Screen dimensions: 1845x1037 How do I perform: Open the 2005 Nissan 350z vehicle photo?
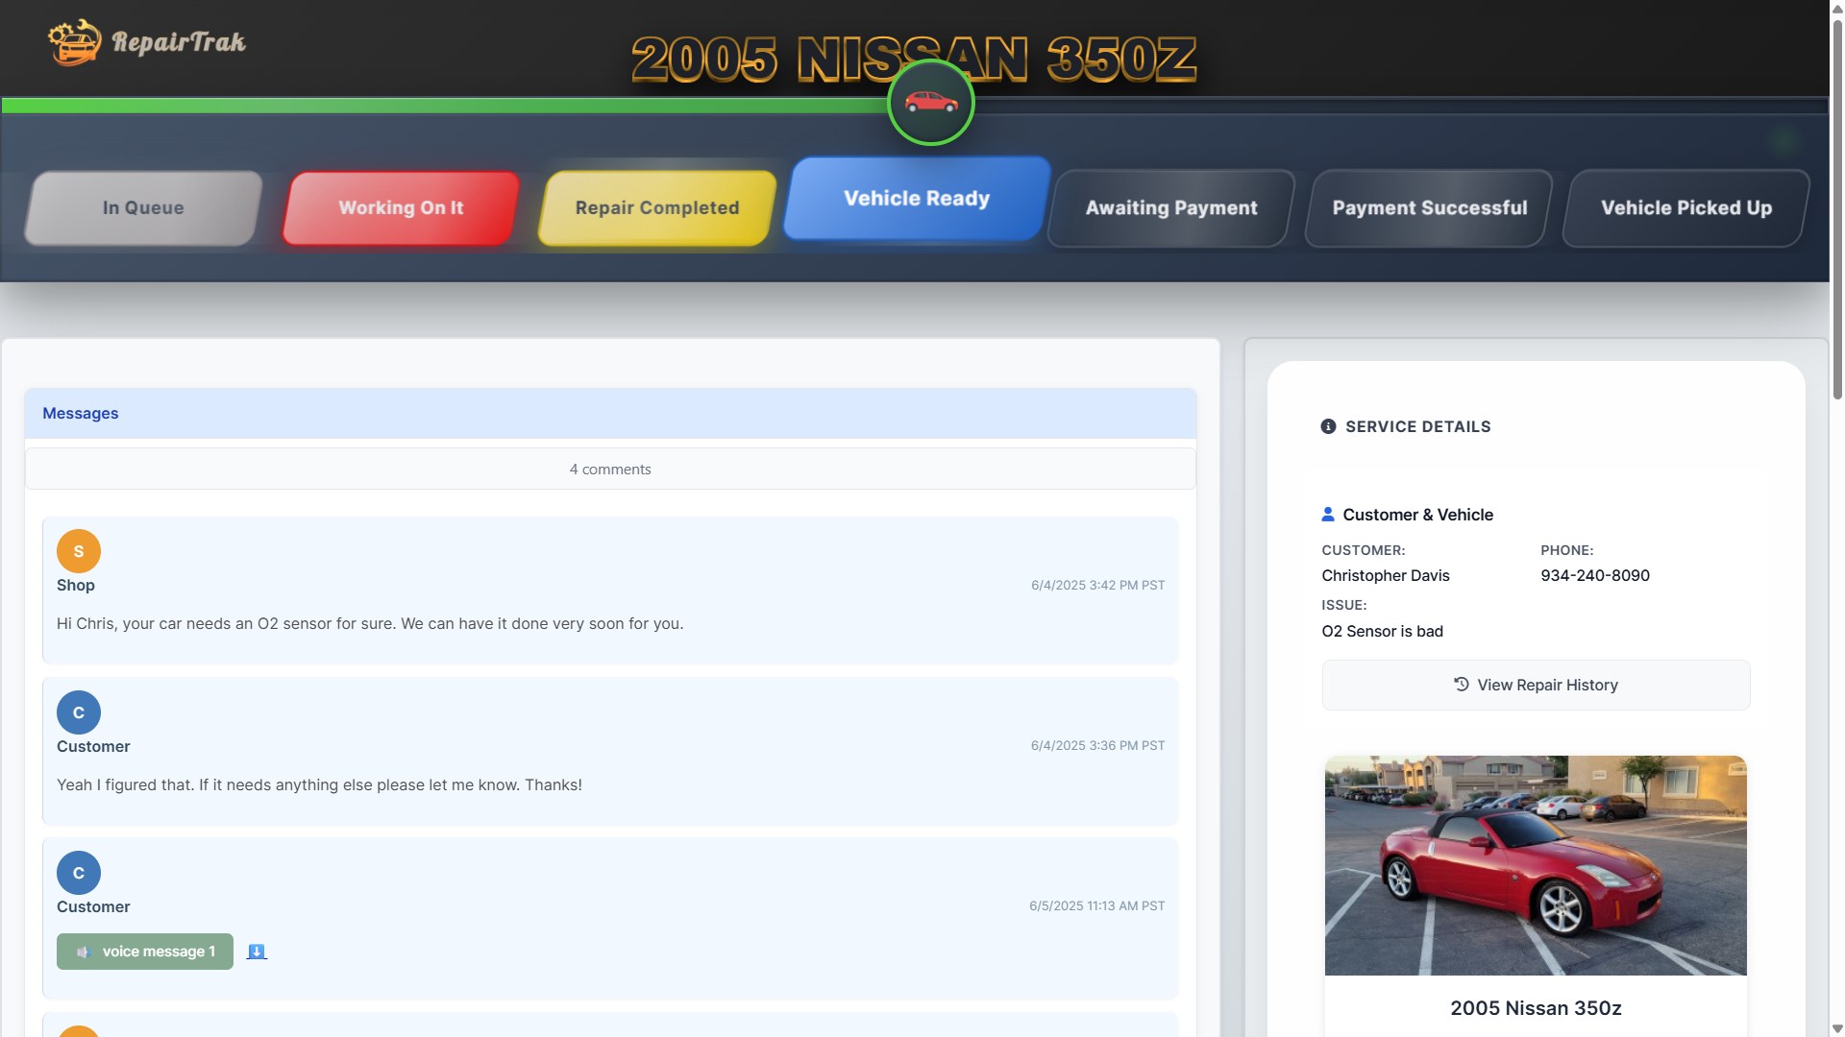1536,865
